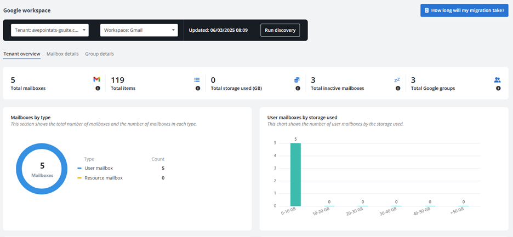The image size is (513, 237).
Task: Click the storage stack icon beside Total storage used
Action: (297, 80)
